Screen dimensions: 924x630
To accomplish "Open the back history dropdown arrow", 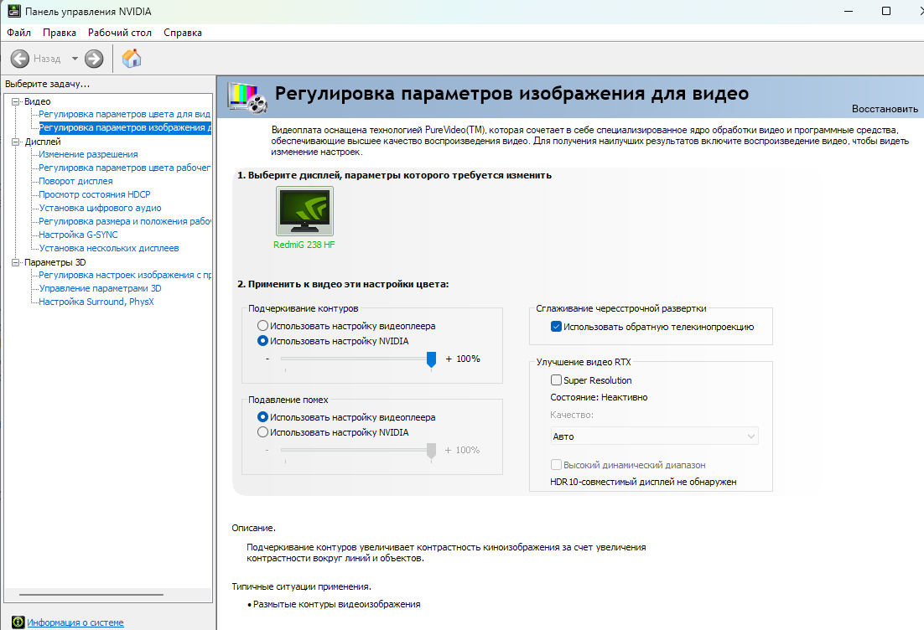I will [75, 59].
